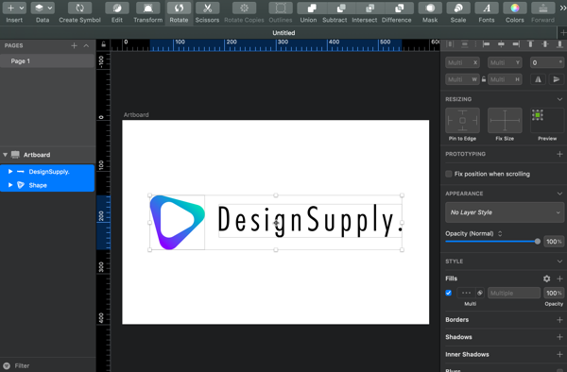The width and height of the screenshot is (567, 372).
Task: Select the Scissors tool
Action: pyautogui.click(x=207, y=8)
